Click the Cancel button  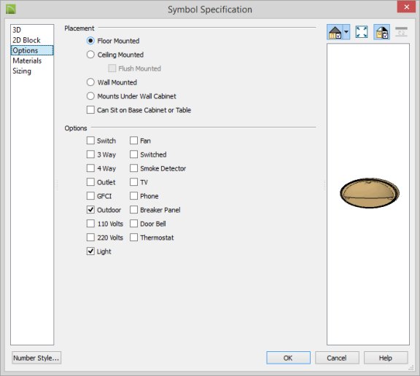pos(337,358)
